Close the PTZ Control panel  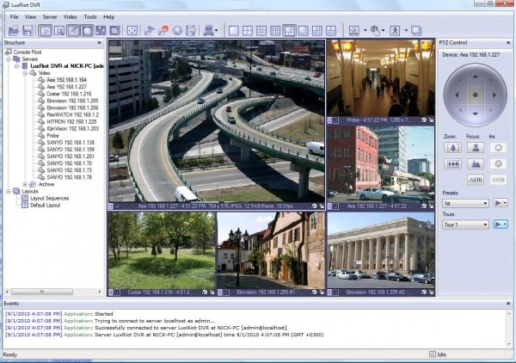(x=509, y=41)
